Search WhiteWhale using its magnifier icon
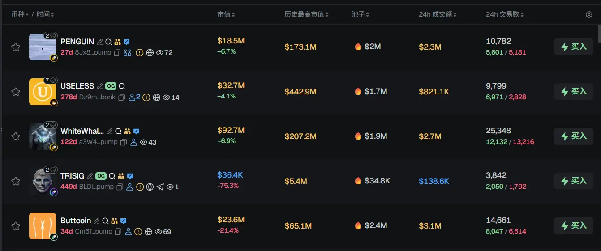 click(118, 132)
